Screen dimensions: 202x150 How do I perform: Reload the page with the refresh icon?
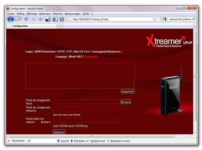click(x=26, y=19)
